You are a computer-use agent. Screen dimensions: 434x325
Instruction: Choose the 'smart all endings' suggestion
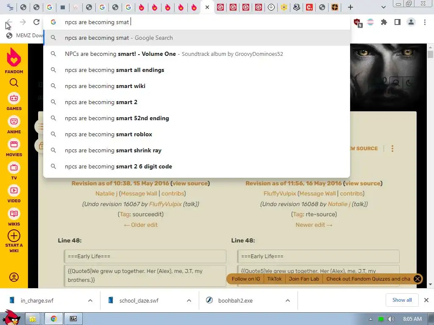point(197,70)
